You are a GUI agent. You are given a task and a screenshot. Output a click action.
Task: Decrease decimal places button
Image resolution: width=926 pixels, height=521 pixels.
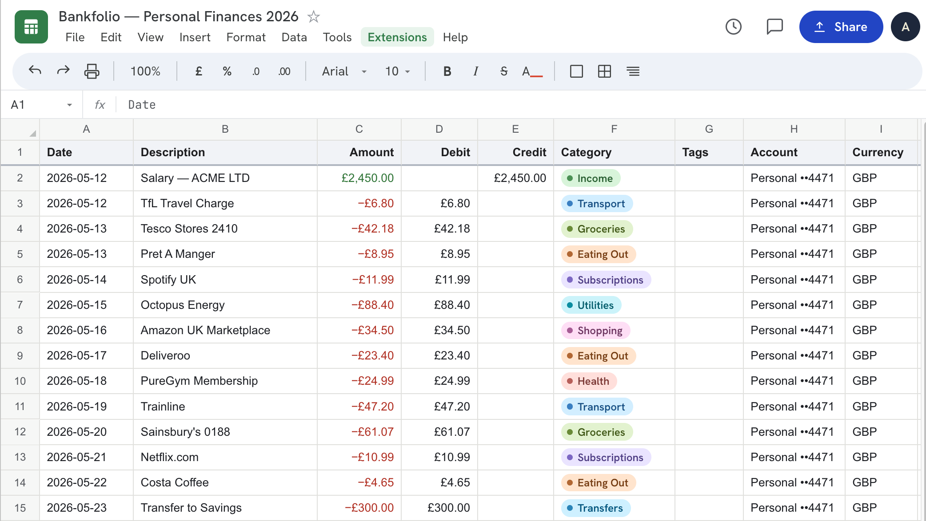[255, 71]
